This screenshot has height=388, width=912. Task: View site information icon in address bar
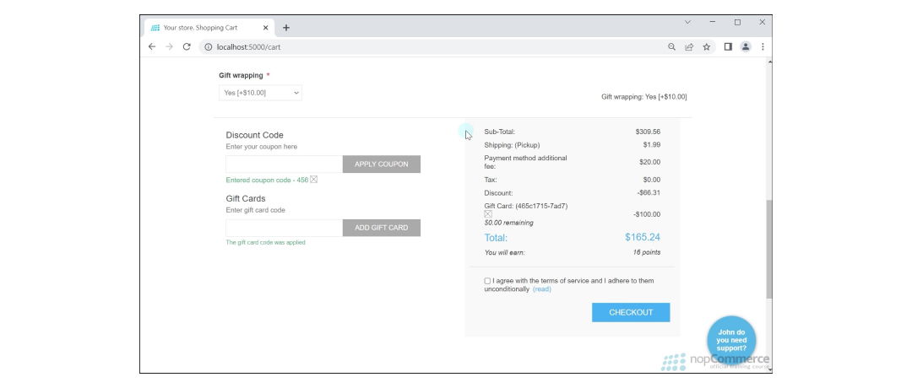tap(209, 47)
